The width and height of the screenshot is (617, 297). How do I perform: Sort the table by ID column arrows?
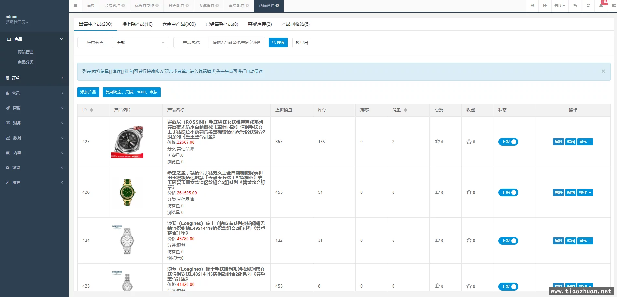pyautogui.click(x=91, y=110)
